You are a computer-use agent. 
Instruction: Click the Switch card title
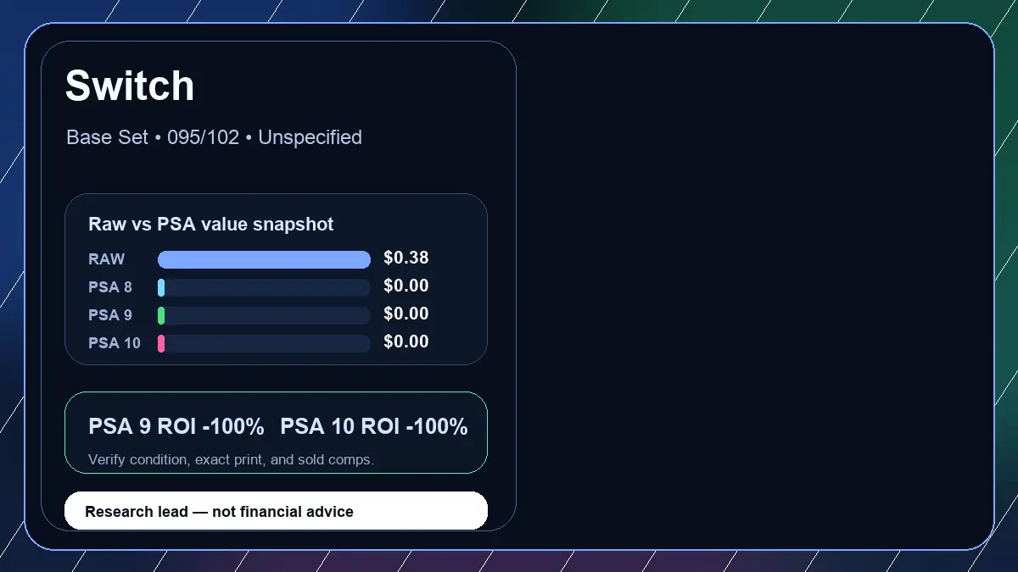click(130, 86)
